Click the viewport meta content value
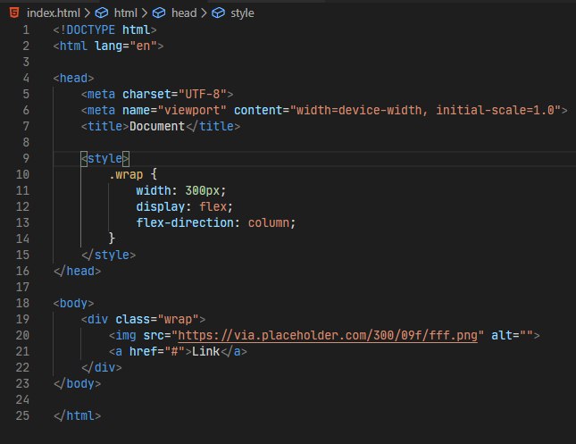 coord(425,110)
